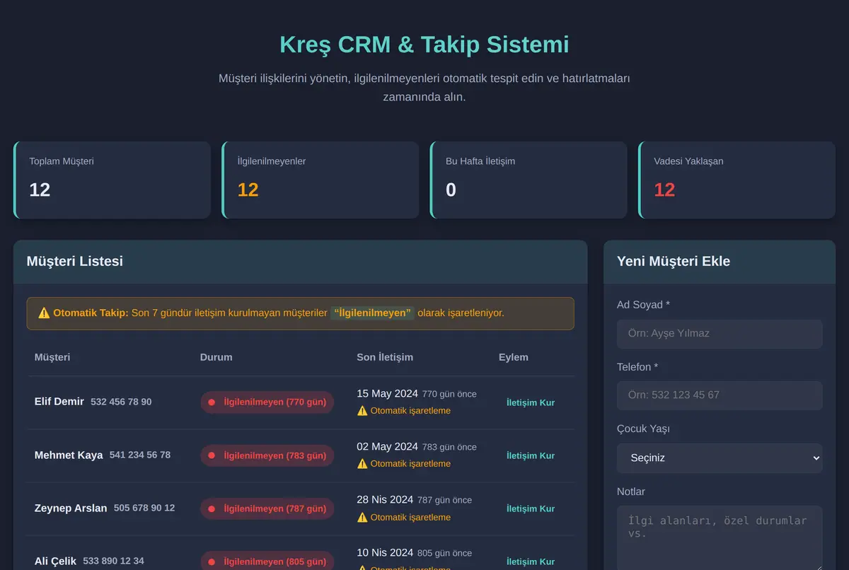
Task: Click the Müşteri Listesi panel heading
Action: [75, 261]
